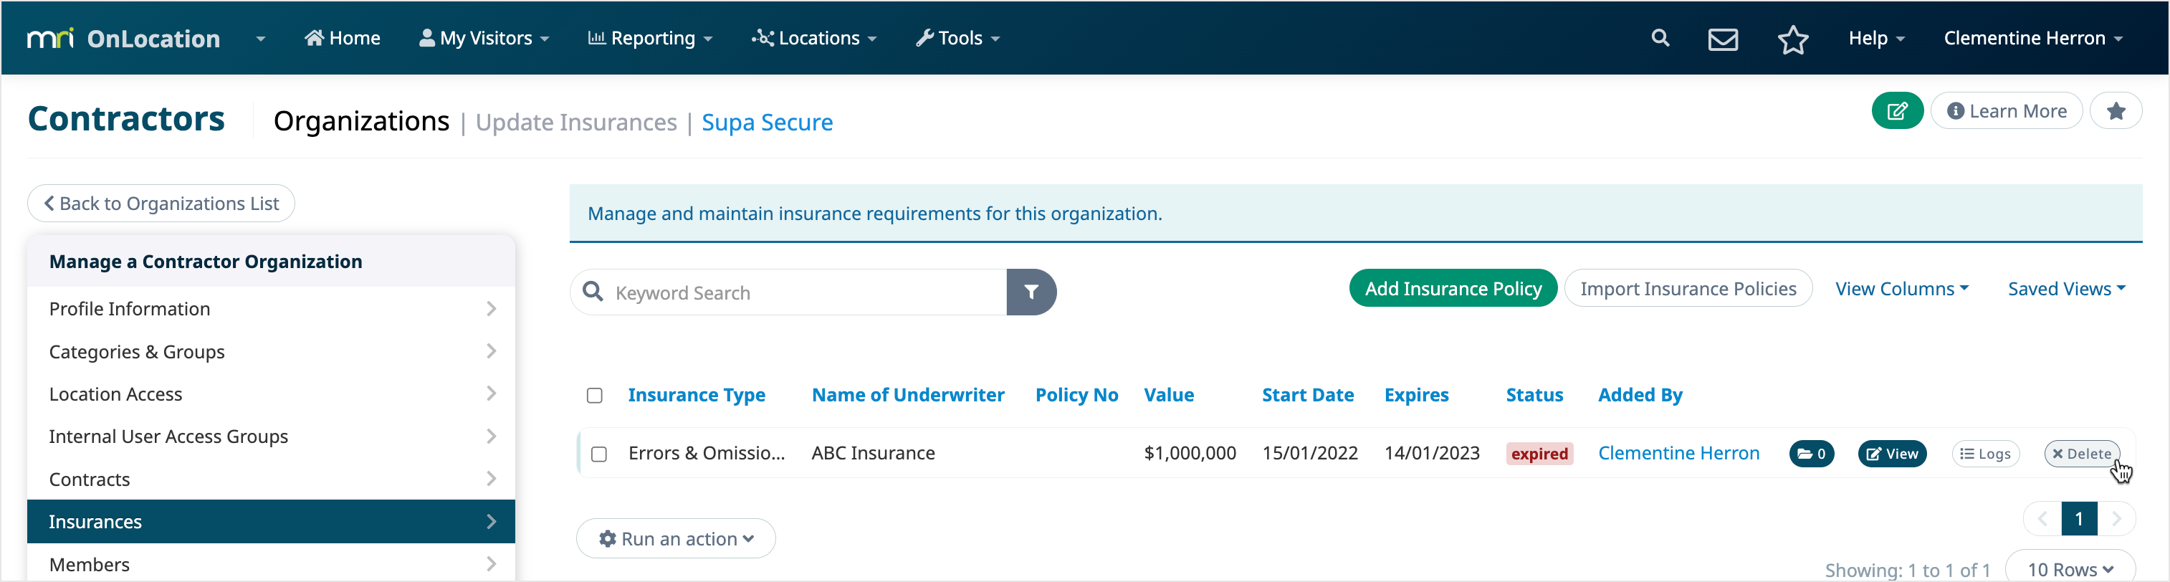
Task: Sort by Insurance Type column
Action: click(x=696, y=394)
